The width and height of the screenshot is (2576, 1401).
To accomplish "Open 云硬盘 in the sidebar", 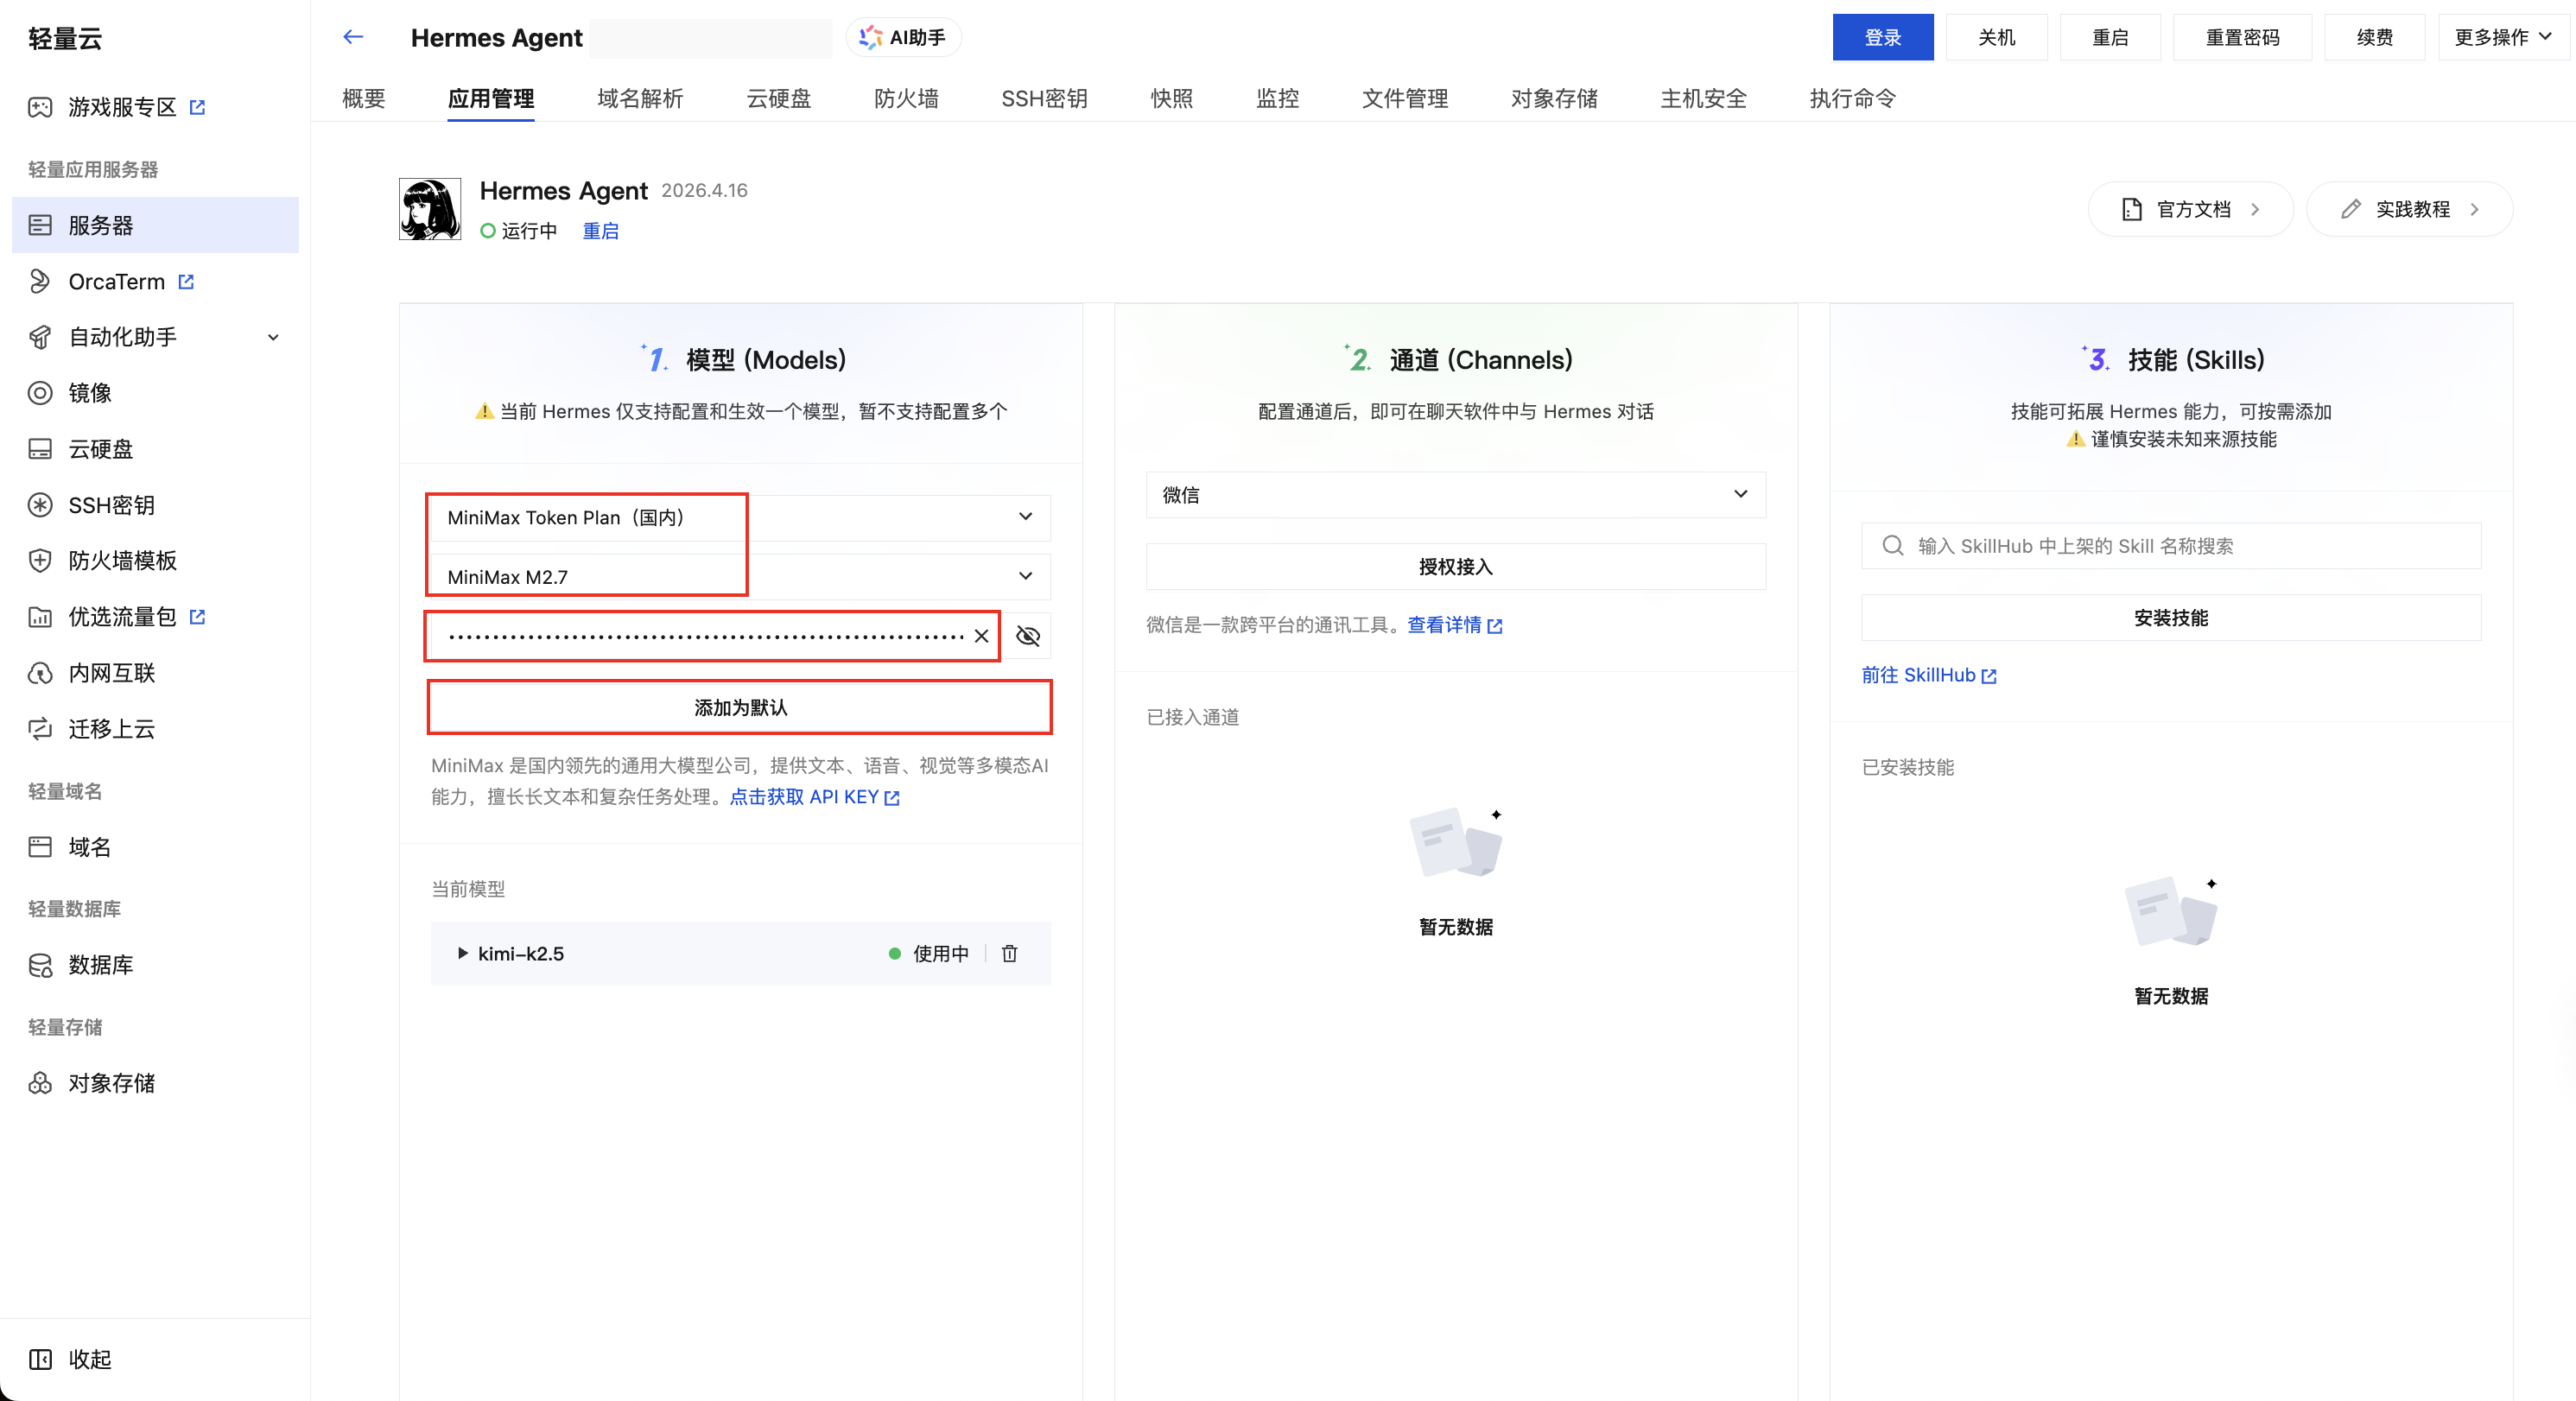I will (x=100, y=449).
